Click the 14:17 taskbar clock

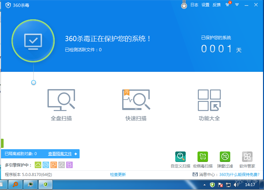click(x=250, y=185)
